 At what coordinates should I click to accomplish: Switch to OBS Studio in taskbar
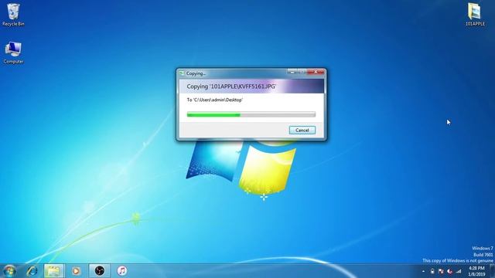point(100,271)
